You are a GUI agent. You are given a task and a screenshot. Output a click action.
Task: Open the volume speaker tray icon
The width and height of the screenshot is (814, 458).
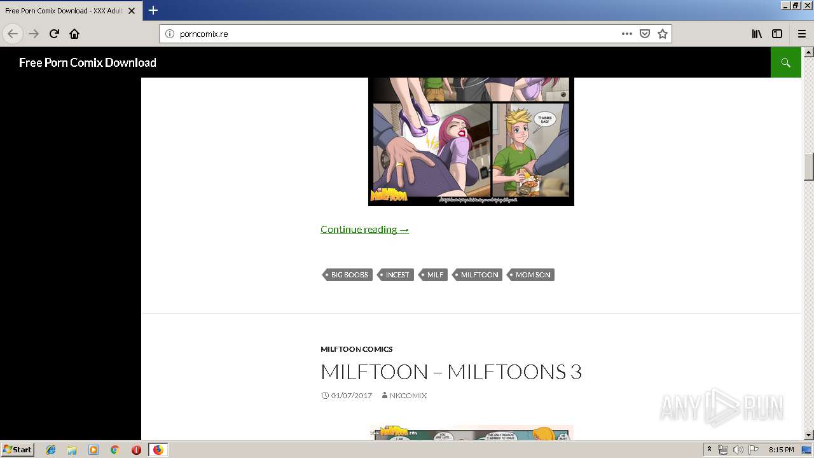[738, 450]
